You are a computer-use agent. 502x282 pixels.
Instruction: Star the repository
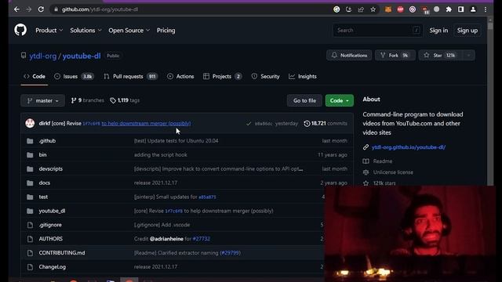click(x=440, y=56)
